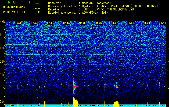Click the 0.9 kHz frequency label

pos(2,62)
